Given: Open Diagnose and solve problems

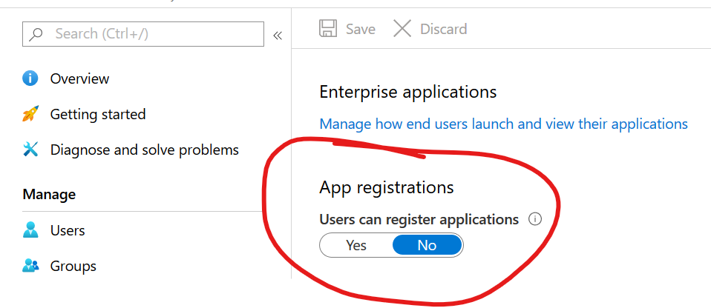Looking at the screenshot, I should point(144,150).
